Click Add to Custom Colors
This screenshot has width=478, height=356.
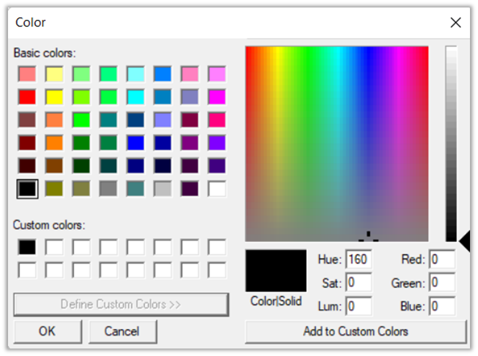pos(356,331)
